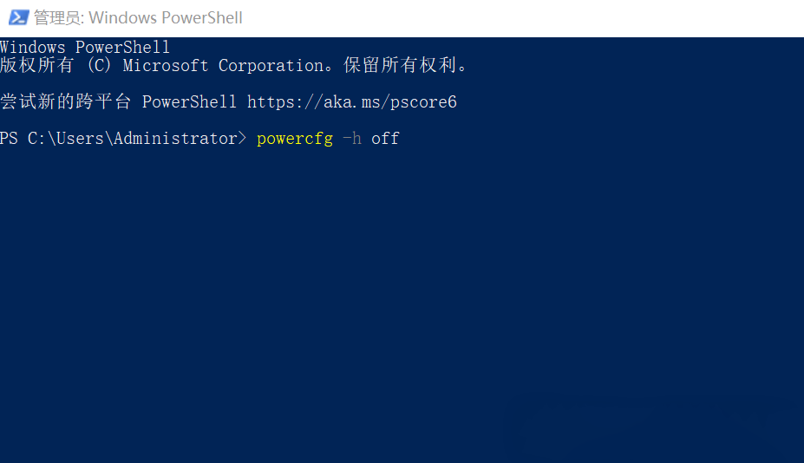Image resolution: width=804 pixels, height=463 pixels.
Task: Click the empty terminal area below the command
Action: 399,303
